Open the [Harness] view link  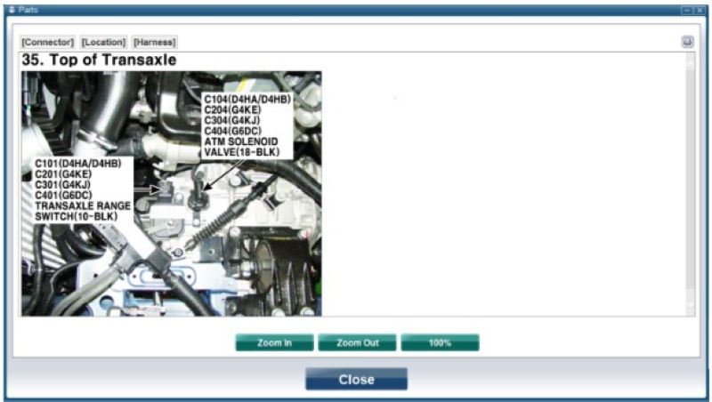coord(154,42)
